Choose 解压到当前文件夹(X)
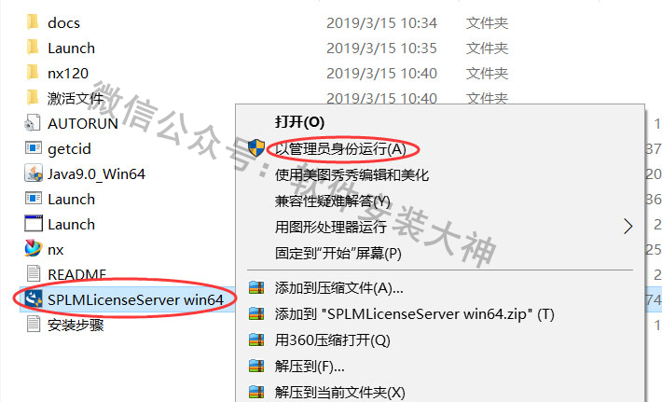The image size is (662, 402). click(340, 393)
